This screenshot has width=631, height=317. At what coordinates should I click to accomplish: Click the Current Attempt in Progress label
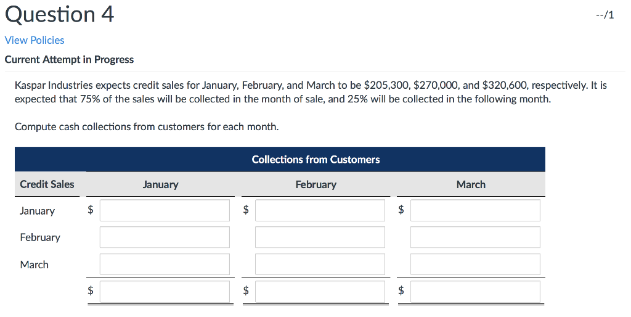click(69, 60)
